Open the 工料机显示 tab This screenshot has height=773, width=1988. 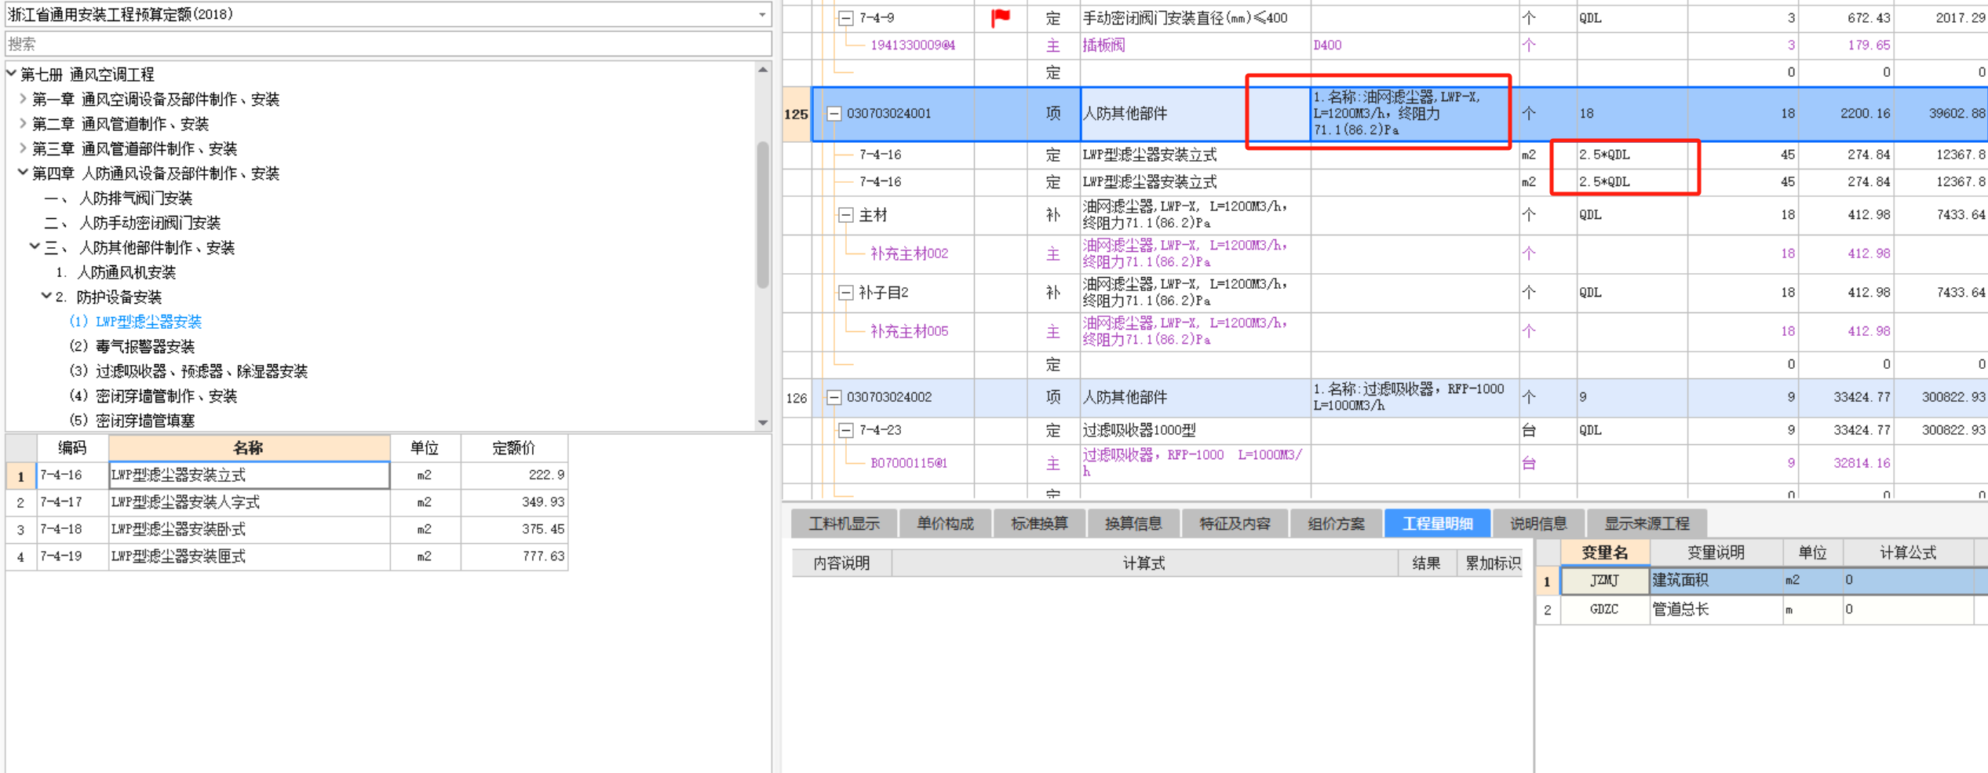pos(844,523)
